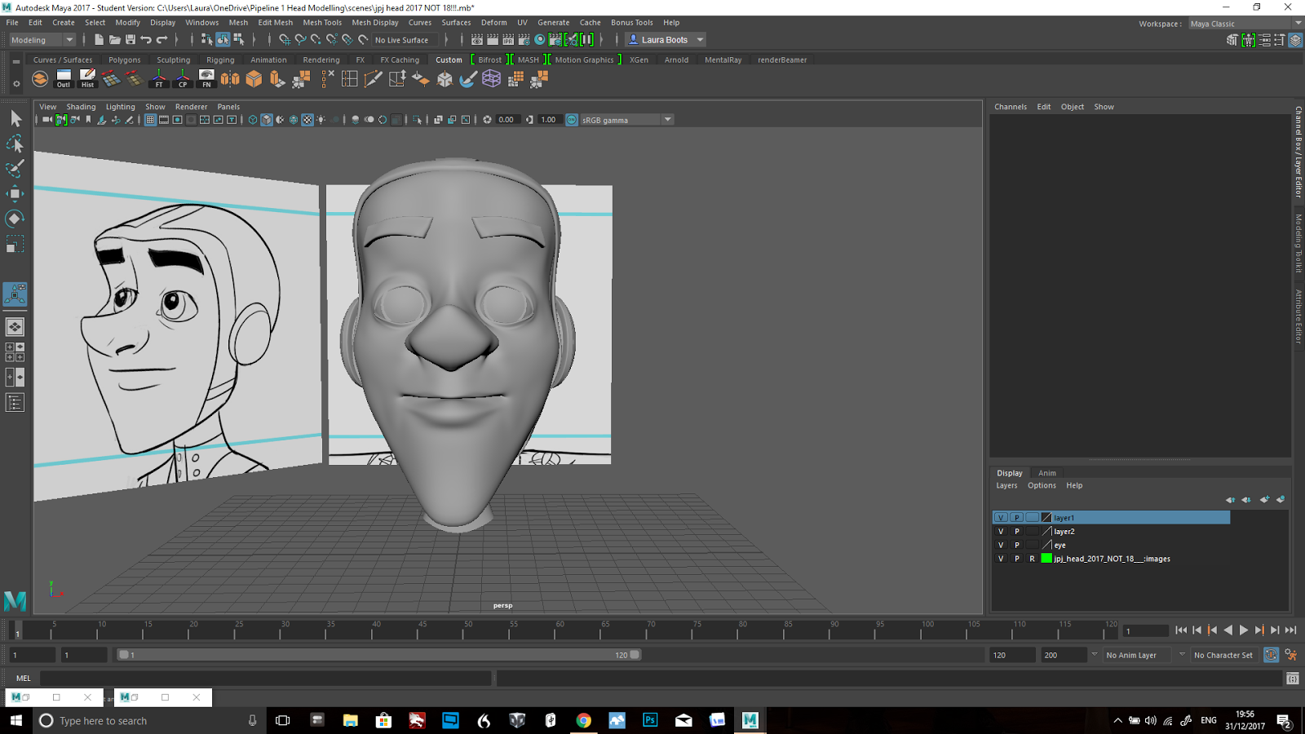Click the MEL command line input field
The height and width of the screenshot is (734, 1305).
click(265, 679)
